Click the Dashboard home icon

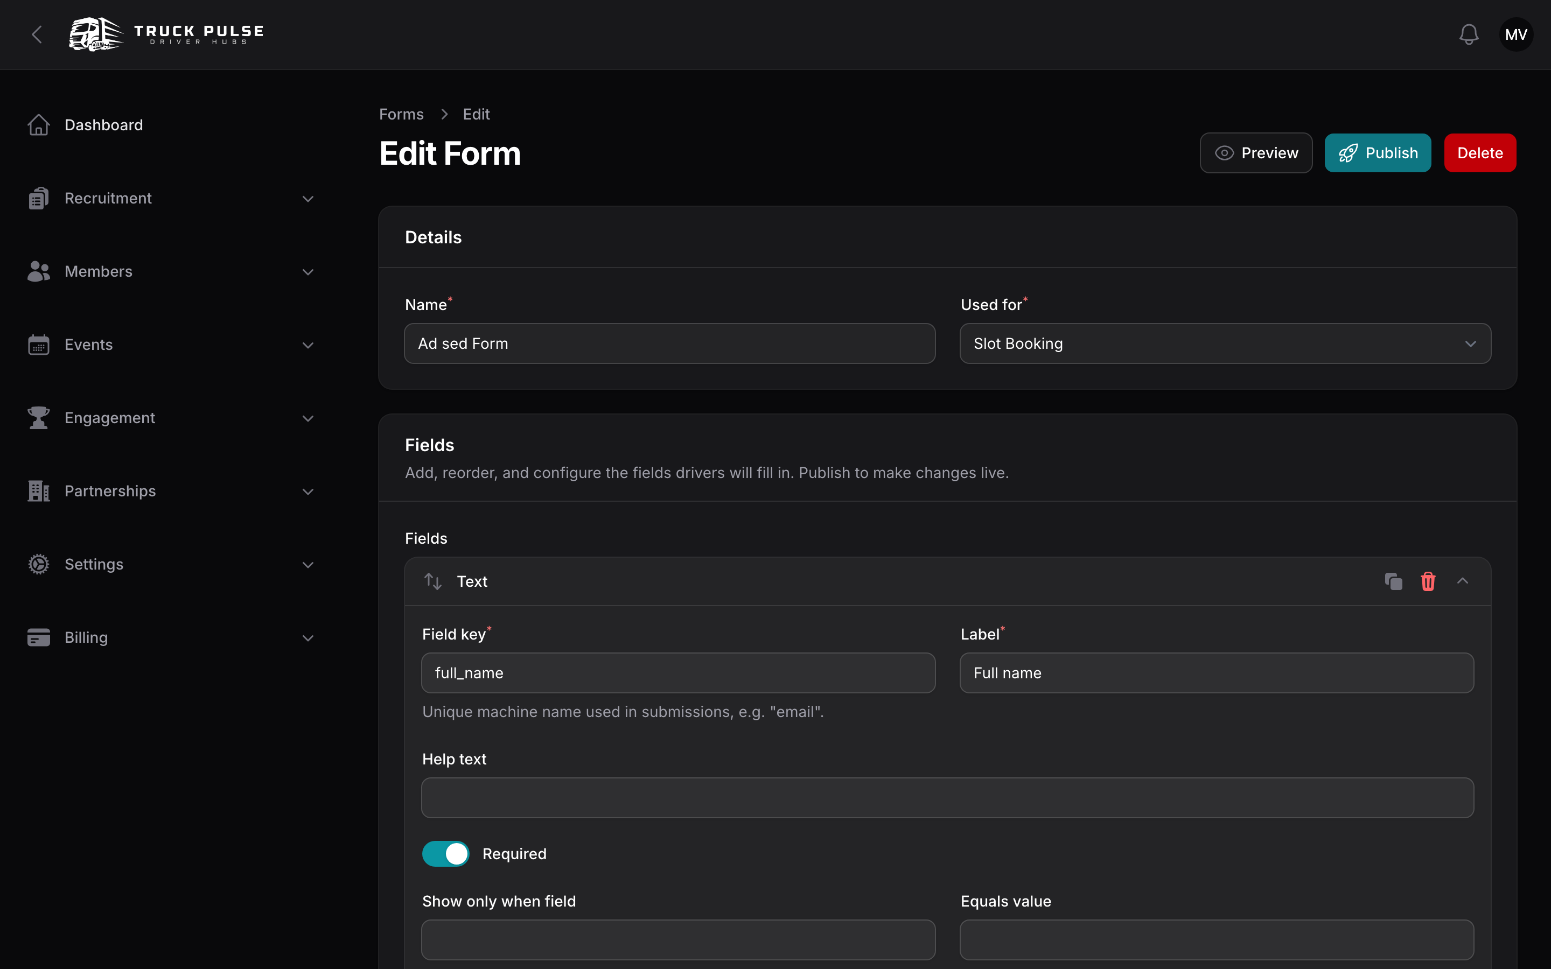[38, 125]
